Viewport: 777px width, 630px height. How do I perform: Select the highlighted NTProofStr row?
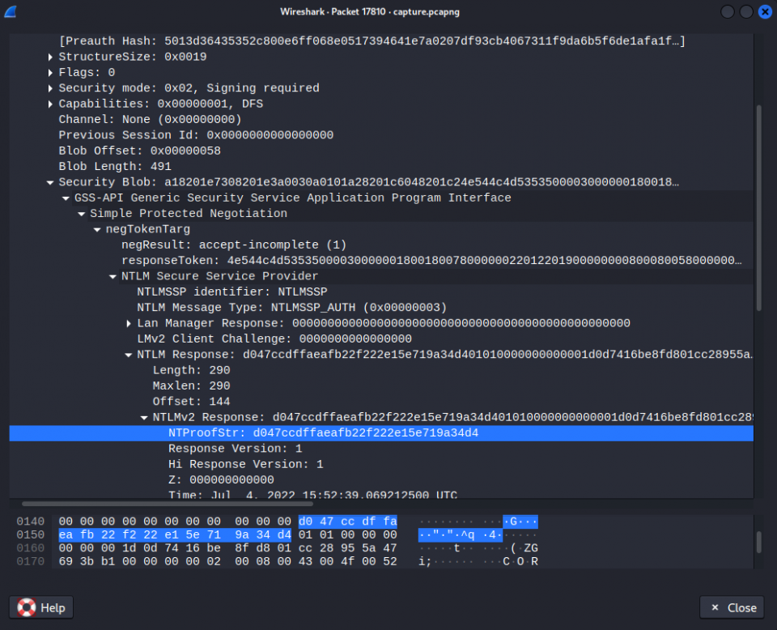tap(381, 433)
